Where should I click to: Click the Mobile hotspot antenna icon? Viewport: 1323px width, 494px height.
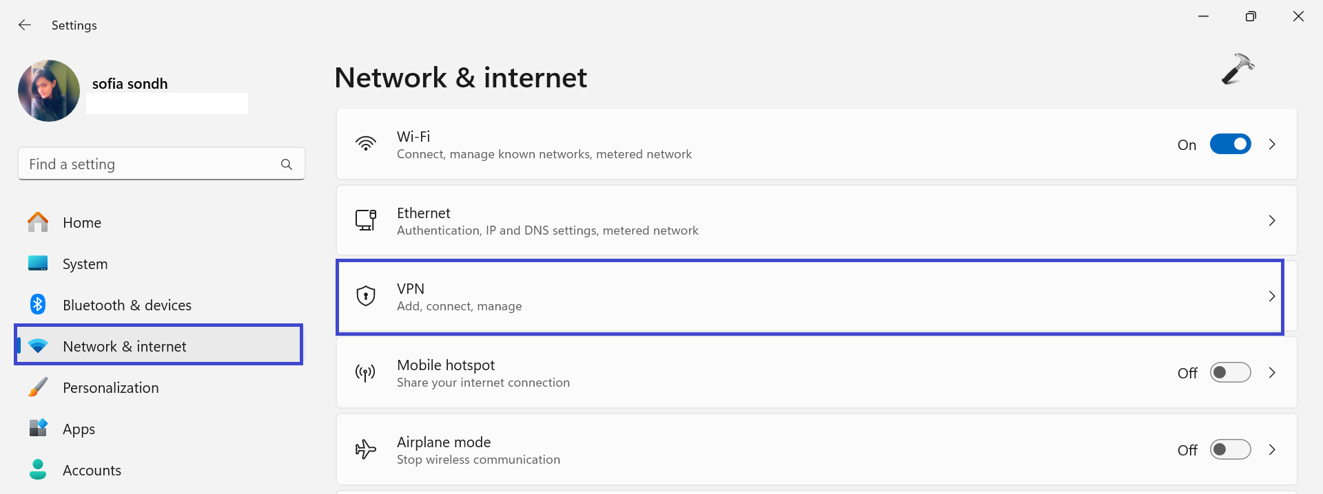[x=366, y=373]
